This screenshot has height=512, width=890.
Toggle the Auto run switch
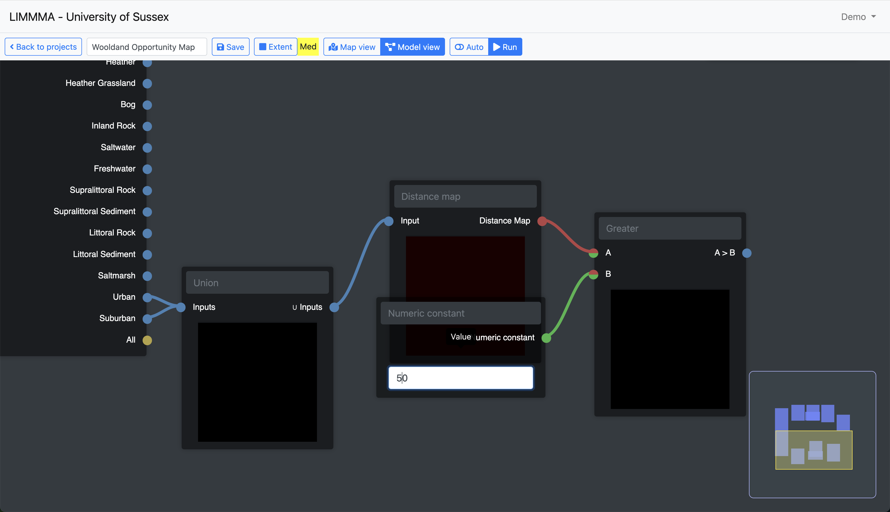(469, 47)
